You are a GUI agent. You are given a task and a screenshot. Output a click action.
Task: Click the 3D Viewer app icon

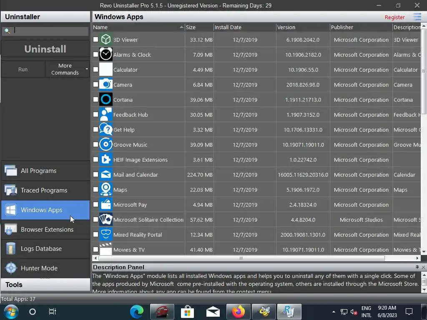[105, 40]
